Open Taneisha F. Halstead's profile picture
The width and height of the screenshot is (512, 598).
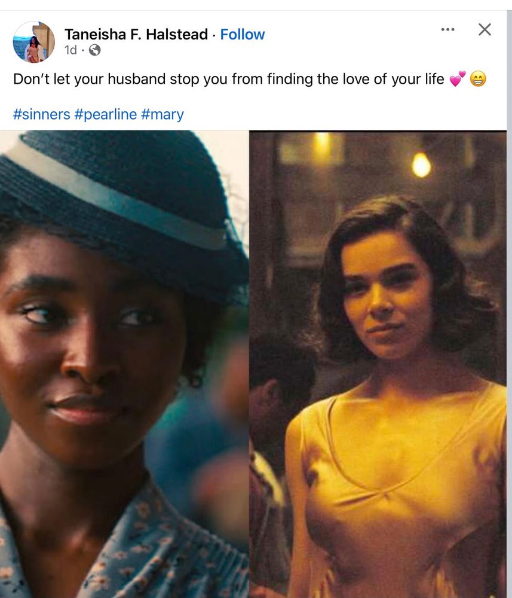[x=33, y=42]
